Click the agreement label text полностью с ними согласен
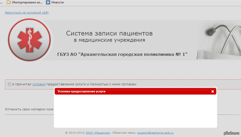Image resolution: width=241 pixels, height=137 pixels. click(113, 84)
